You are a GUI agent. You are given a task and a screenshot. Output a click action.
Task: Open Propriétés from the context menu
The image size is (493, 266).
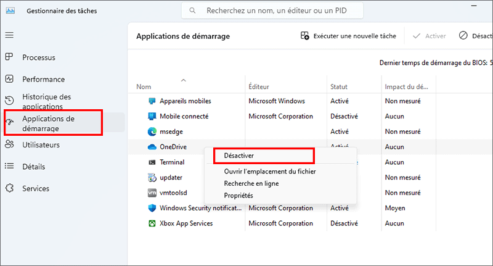[238, 196]
